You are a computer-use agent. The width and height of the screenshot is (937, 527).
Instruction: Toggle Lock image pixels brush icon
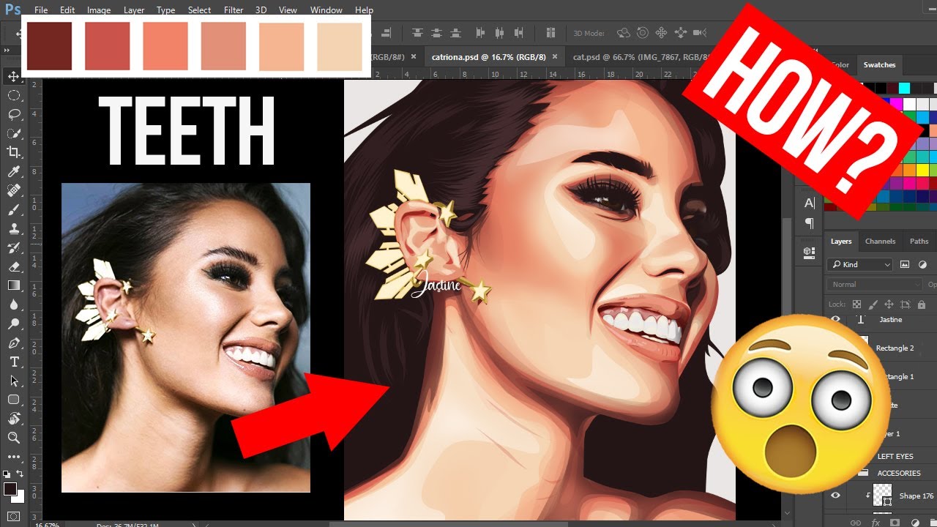coord(873,304)
